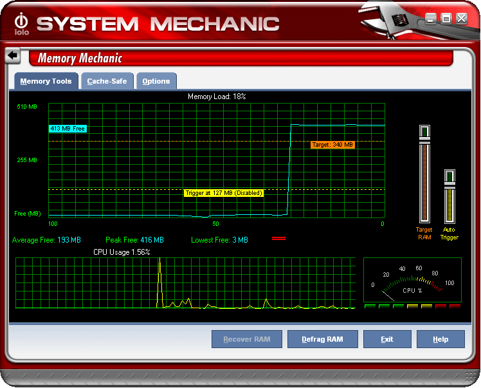Click the CPU Usage 1.56% label
Image resolution: width=481 pixels, height=388 pixels.
click(122, 252)
